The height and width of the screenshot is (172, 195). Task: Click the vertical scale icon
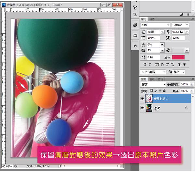tap(143, 38)
